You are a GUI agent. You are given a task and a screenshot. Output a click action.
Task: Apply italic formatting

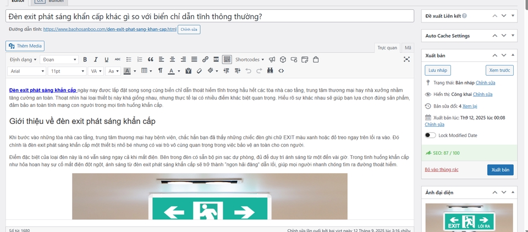[96, 59]
